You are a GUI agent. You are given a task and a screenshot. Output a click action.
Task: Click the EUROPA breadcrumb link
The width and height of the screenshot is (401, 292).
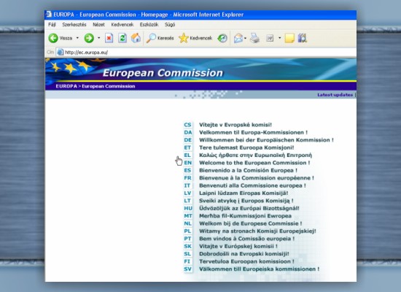tap(66, 86)
